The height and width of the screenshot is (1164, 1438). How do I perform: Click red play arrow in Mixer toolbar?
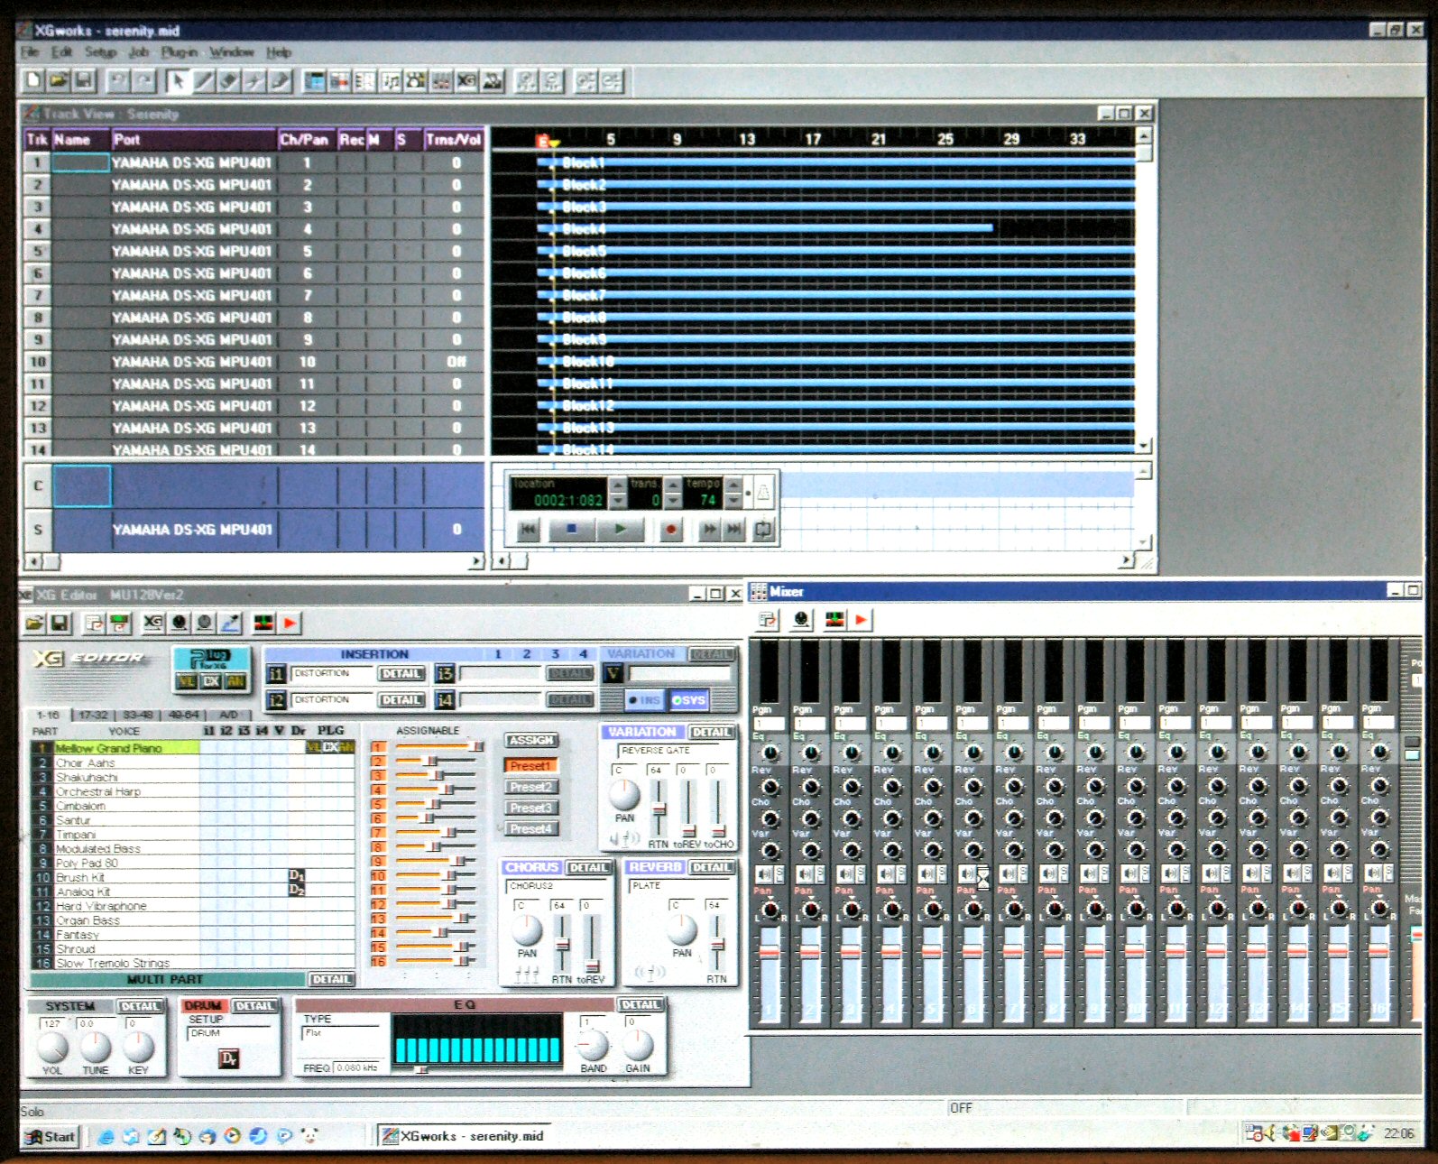(x=862, y=620)
